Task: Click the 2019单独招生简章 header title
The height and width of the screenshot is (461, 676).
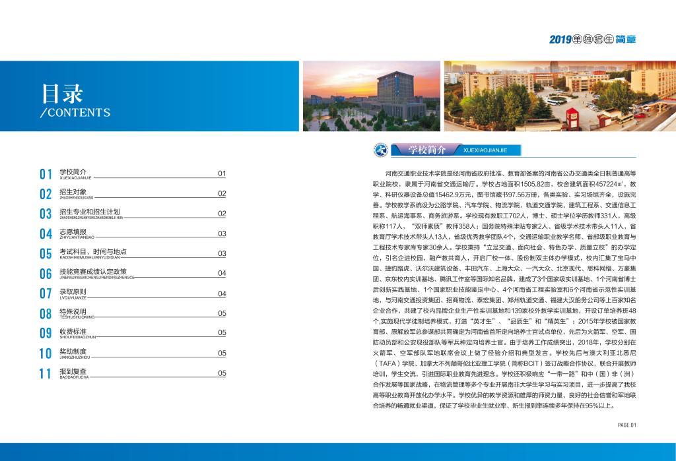Action: pos(592,40)
